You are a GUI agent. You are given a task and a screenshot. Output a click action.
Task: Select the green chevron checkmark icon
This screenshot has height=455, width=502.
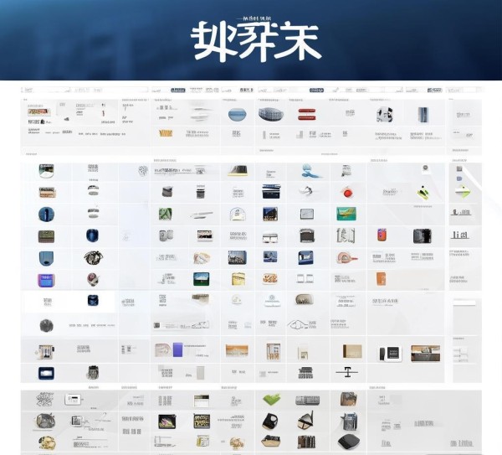[x=271, y=399]
